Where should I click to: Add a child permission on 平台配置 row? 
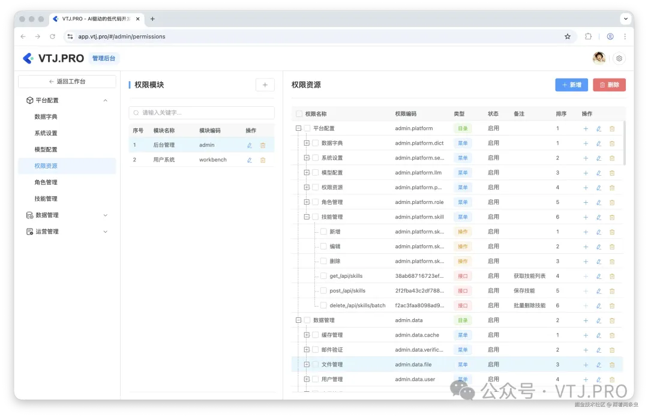pyautogui.click(x=585, y=128)
